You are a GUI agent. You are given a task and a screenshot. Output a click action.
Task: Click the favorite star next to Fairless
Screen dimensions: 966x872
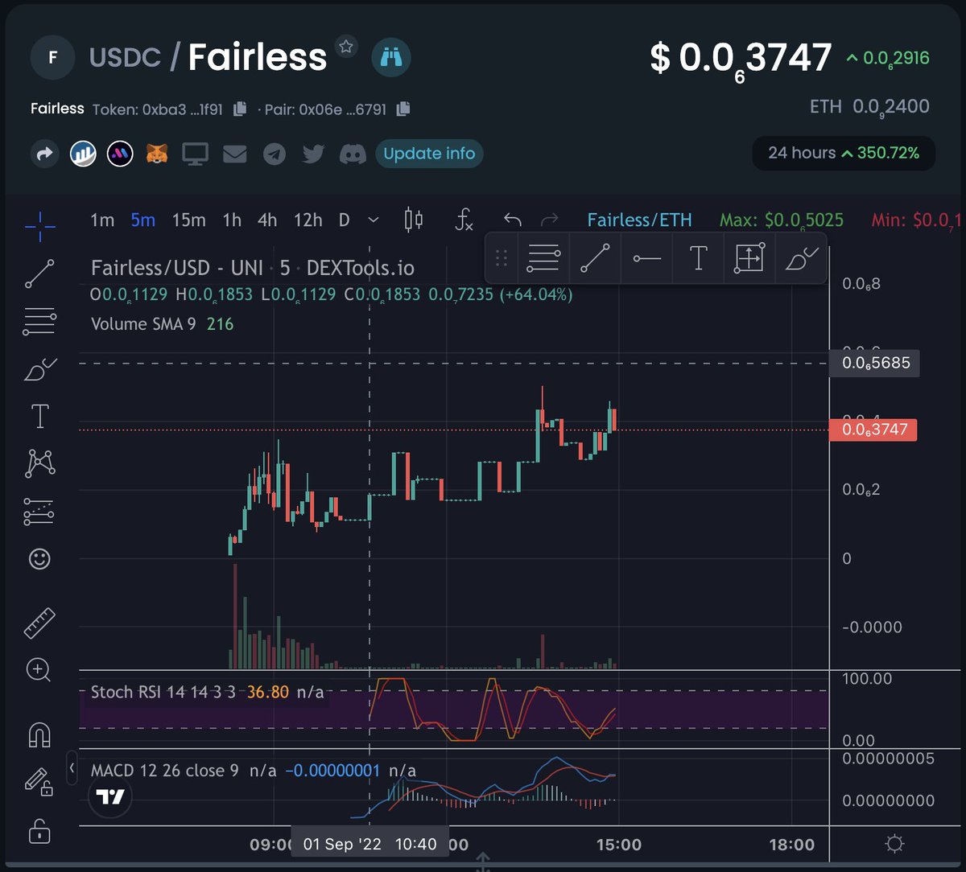click(346, 47)
